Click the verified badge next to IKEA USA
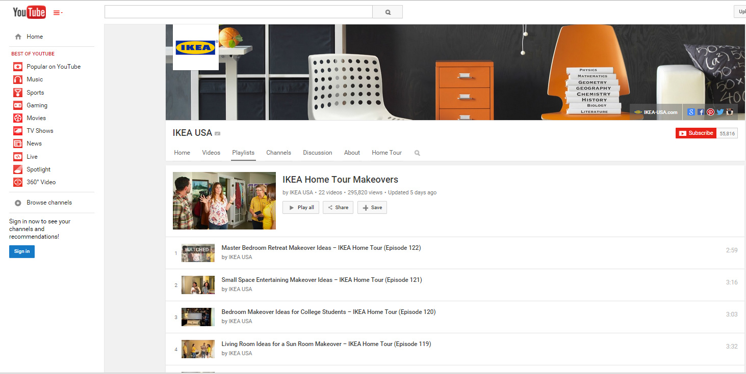Screen dimensions: 746x374 pos(218,134)
